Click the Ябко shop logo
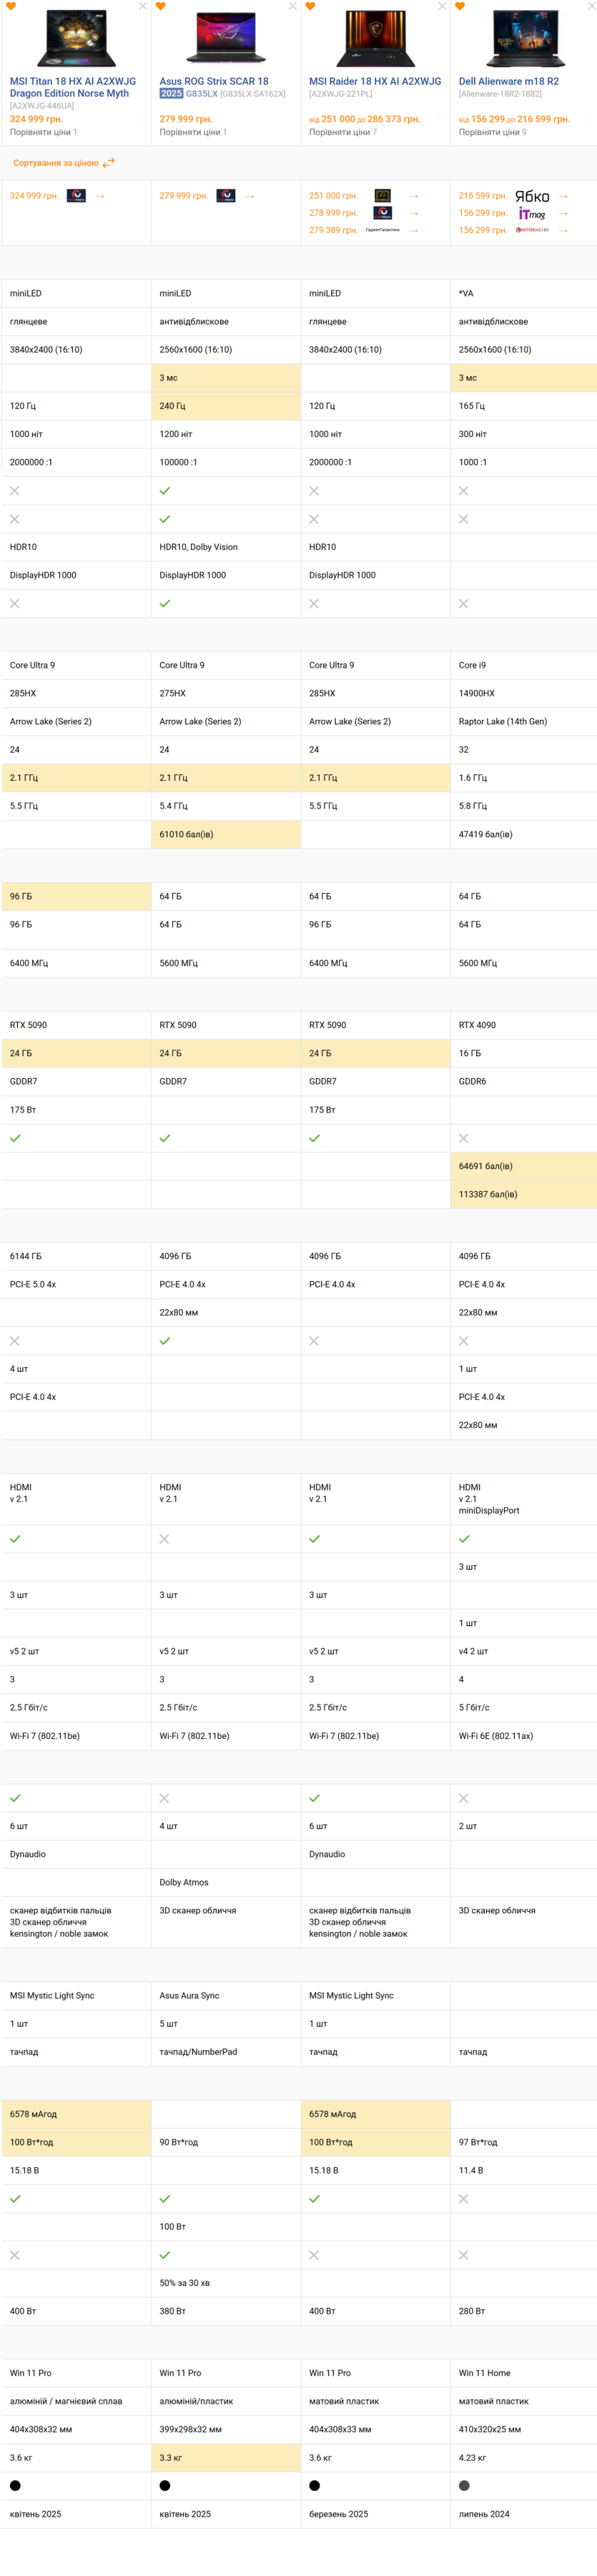The width and height of the screenshot is (597, 2576). click(532, 196)
